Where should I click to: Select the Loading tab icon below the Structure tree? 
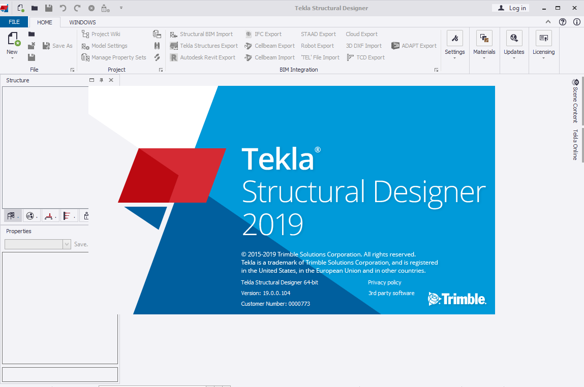69,216
